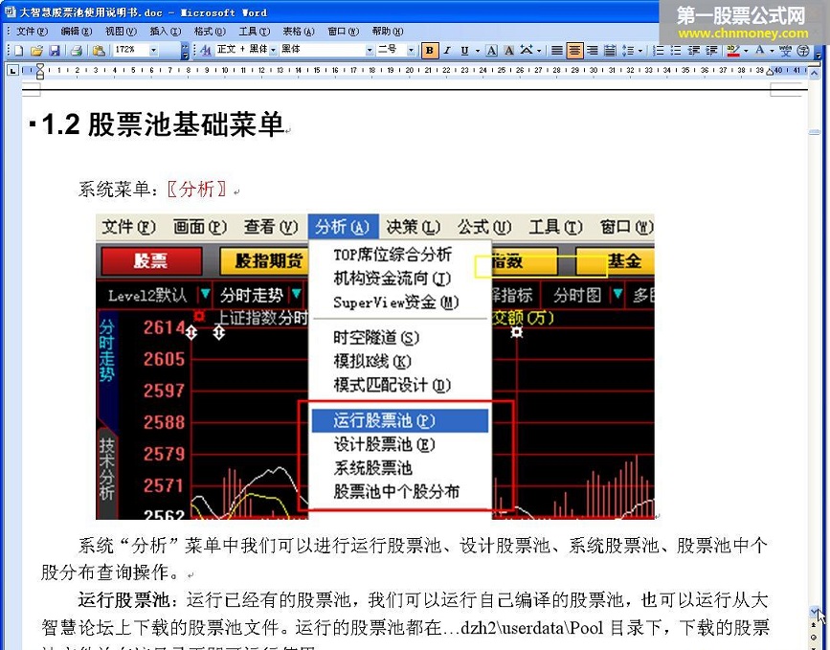
Task: Set paragraph alignment to left
Action: pyautogui.click(x=557, y=51)
